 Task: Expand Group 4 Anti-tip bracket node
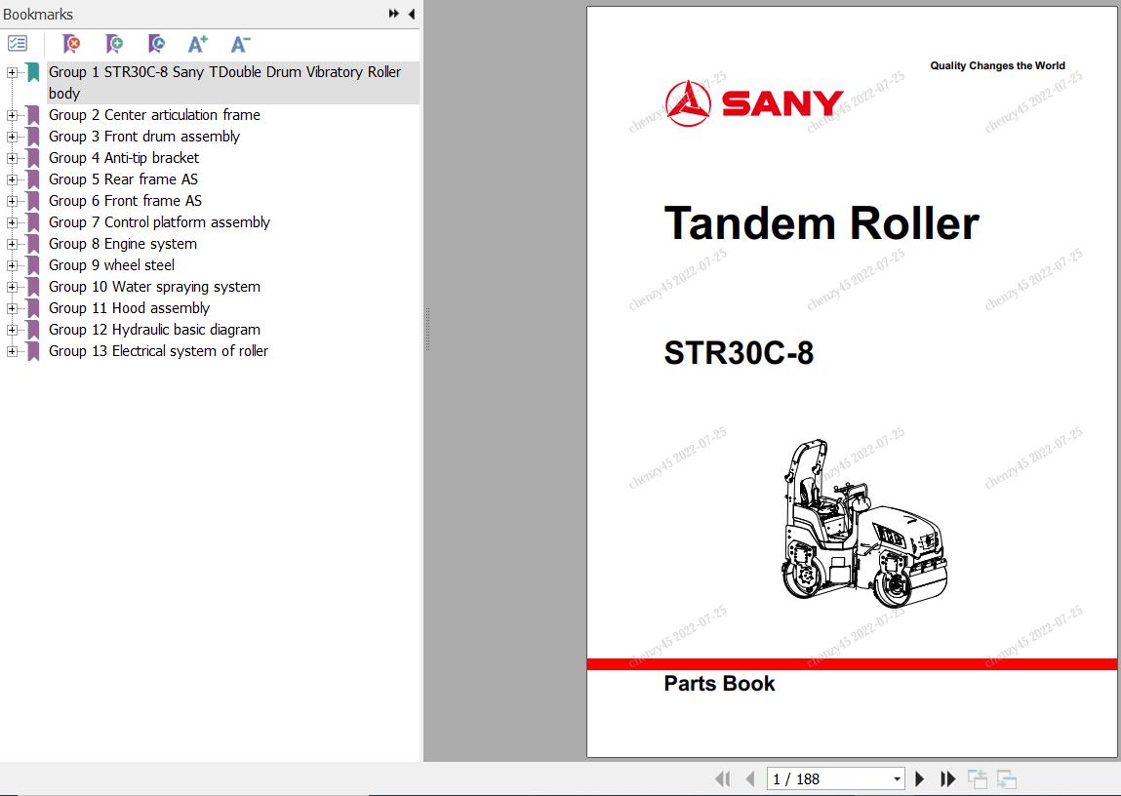coord(12,158)
